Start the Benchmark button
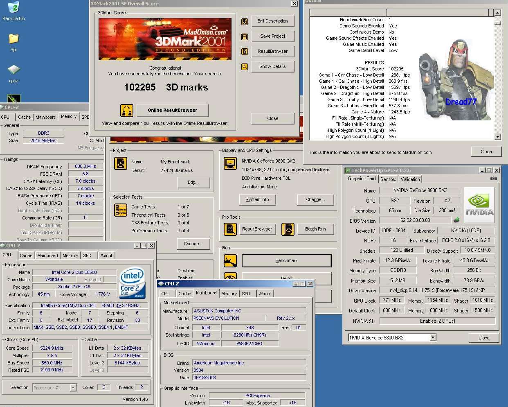Image resolution: width=508 pixels, height=407 pixels. coord(287,261)
